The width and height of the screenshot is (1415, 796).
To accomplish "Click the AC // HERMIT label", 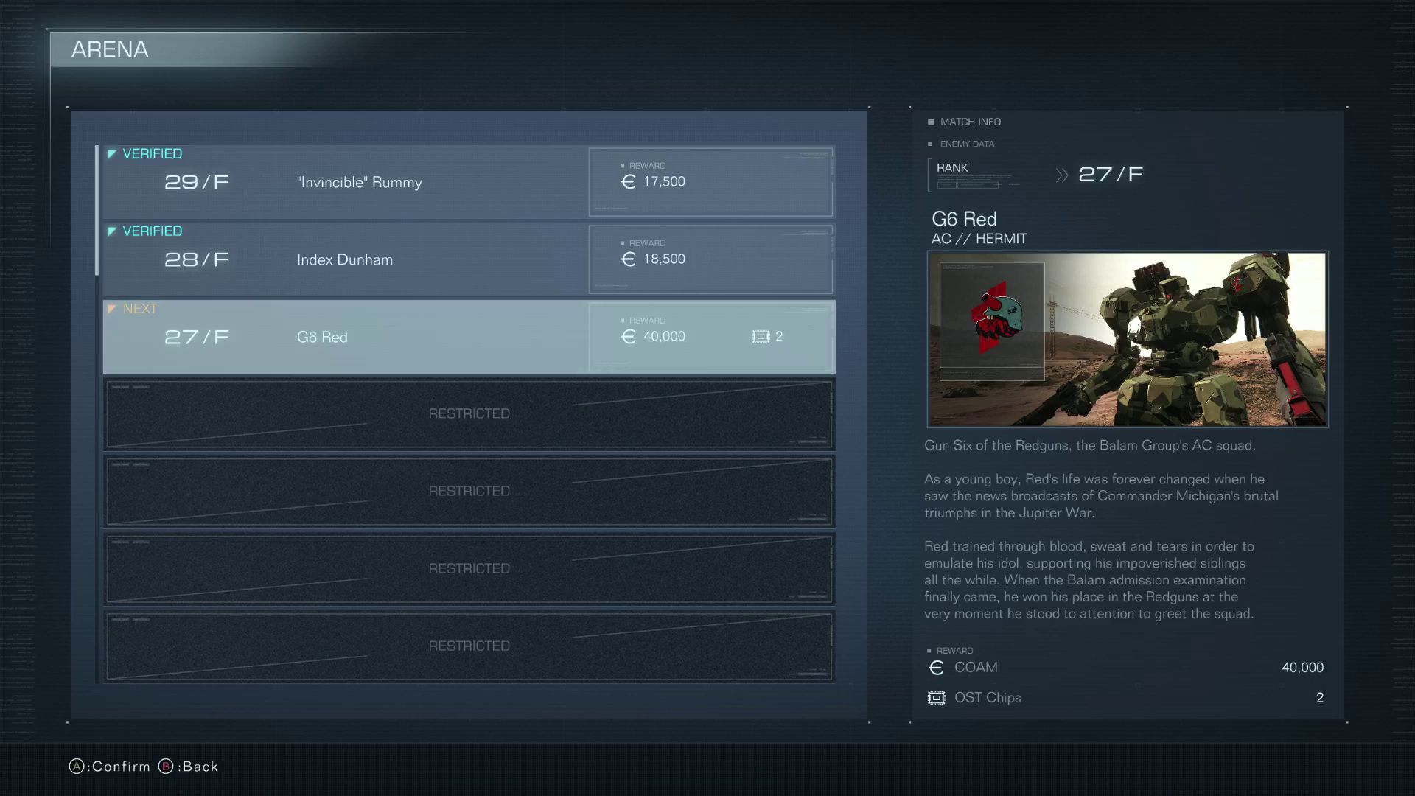I will pyautogui.click(x=979, y=239).
